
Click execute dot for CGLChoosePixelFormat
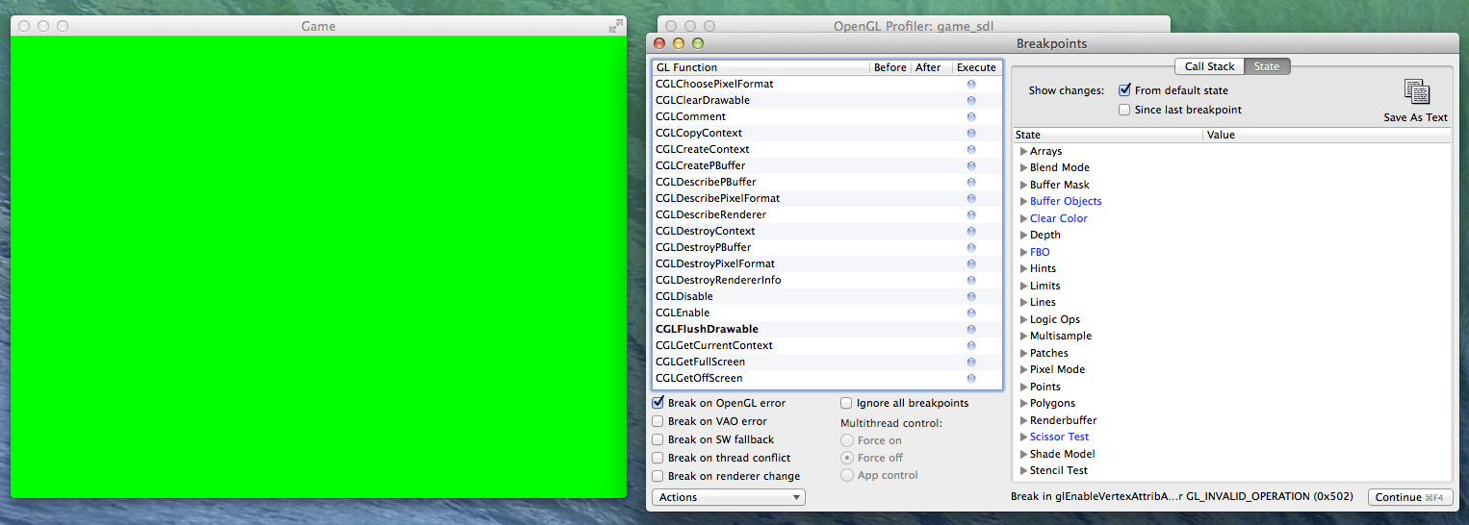971,84
